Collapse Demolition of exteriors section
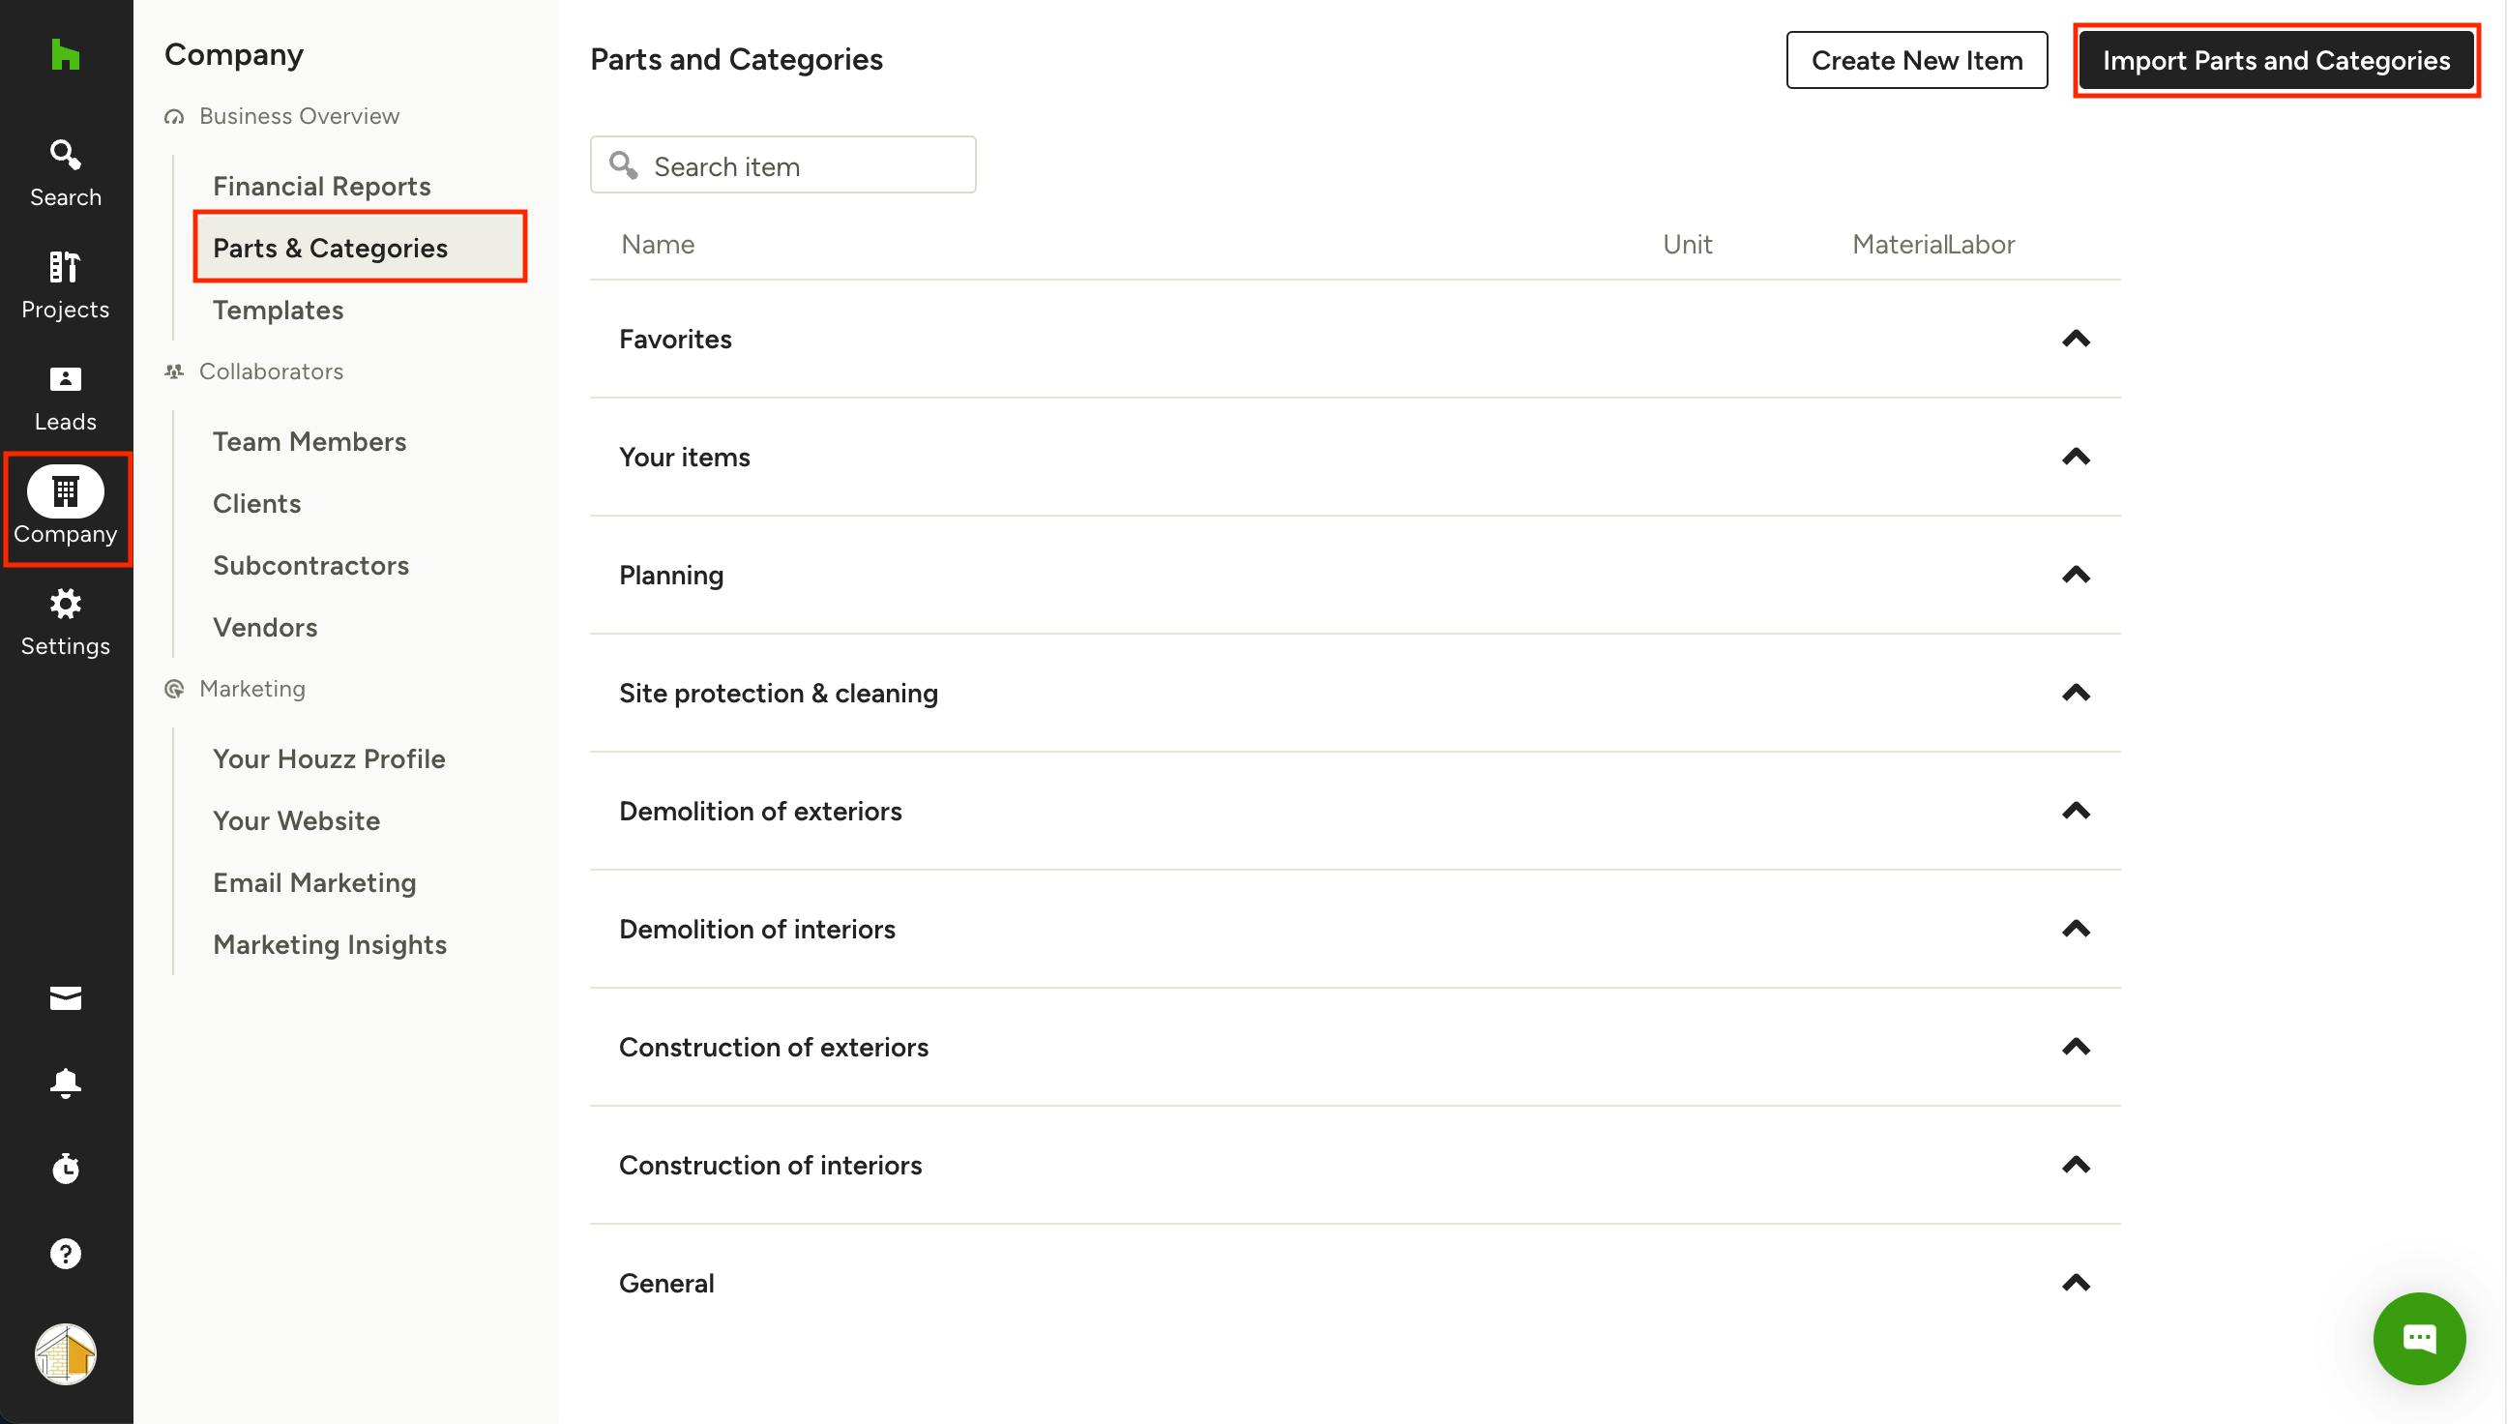Image resolution: width=2507 pixels, height=1424 pixels. (x=2075, y=811)
